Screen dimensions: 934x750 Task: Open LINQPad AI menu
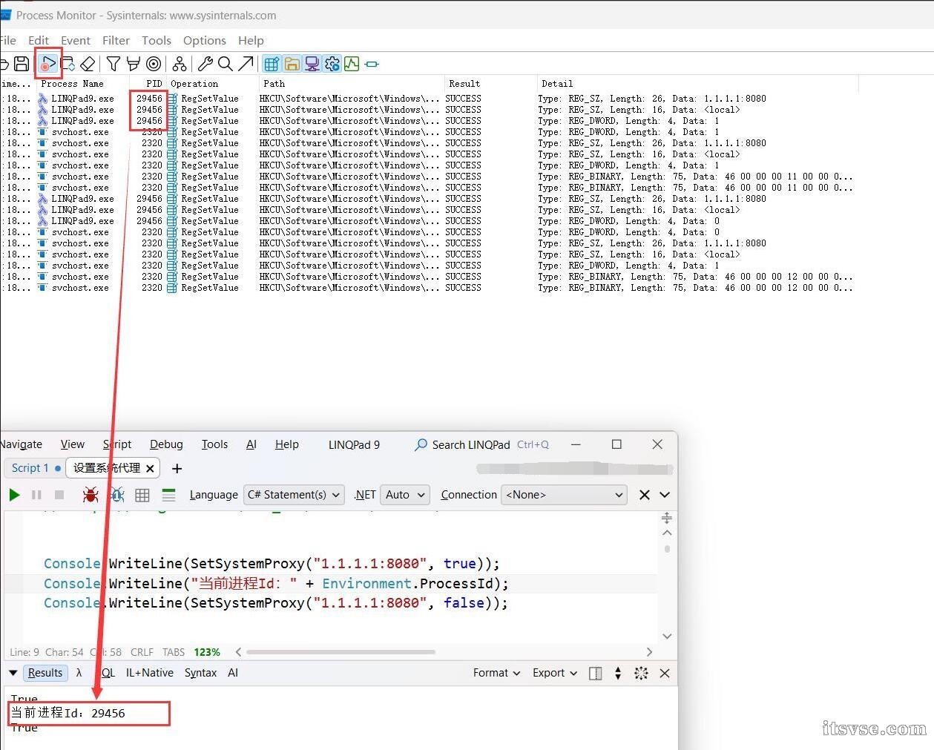point(251,444)
